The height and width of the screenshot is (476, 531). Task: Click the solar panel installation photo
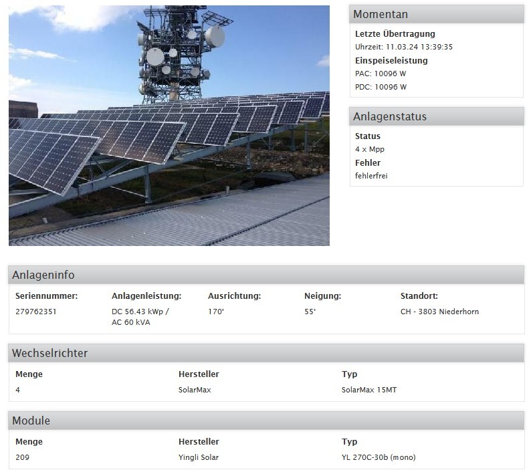tap(169, 125)
